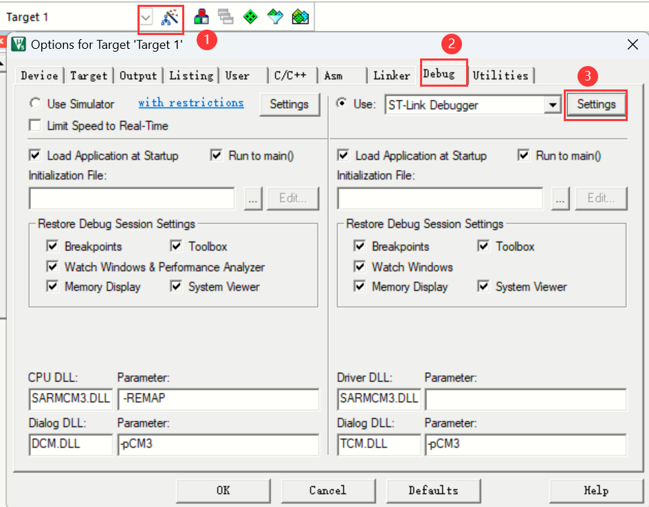The image size is (649, 507).
Task: Open the Utilities tab
Action: tap(500, 76)
